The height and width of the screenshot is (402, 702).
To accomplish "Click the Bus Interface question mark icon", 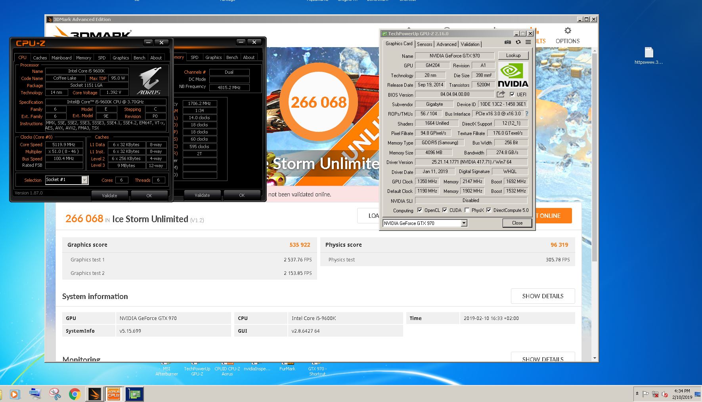I will pos(527,114).
